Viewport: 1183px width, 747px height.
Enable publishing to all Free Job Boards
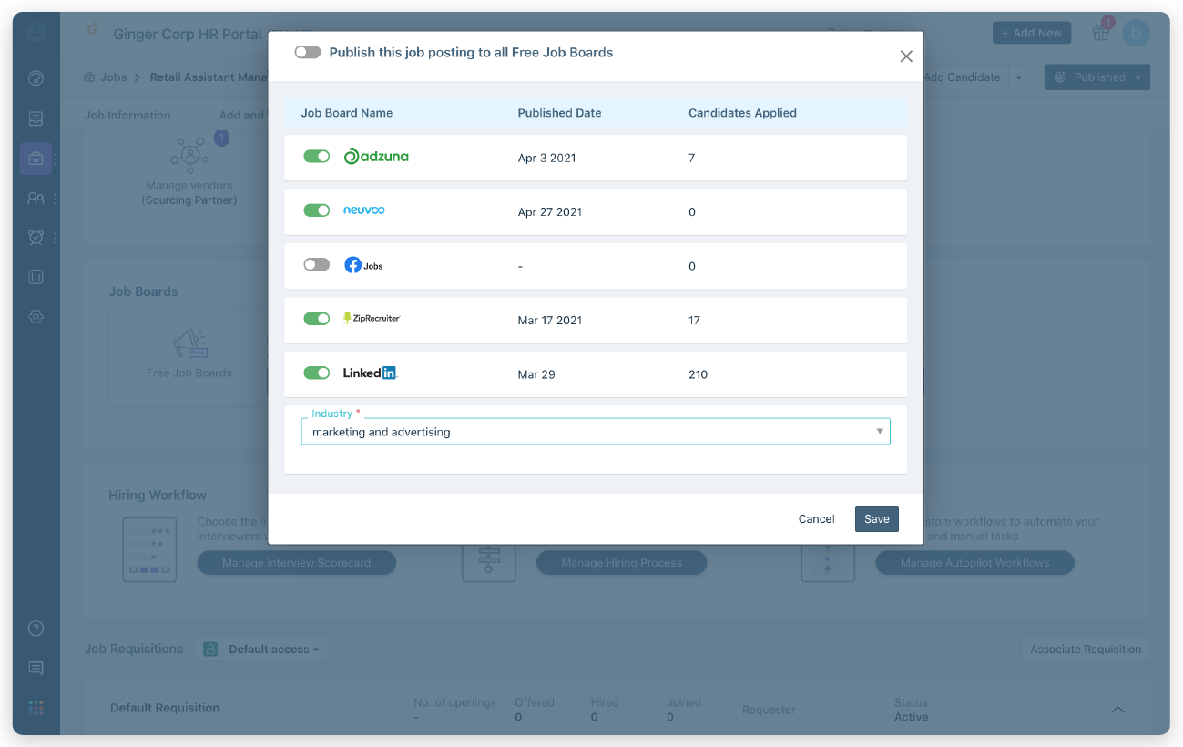(308, 52)
